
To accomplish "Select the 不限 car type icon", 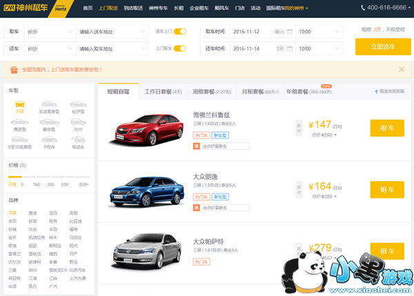I will 20,104.
